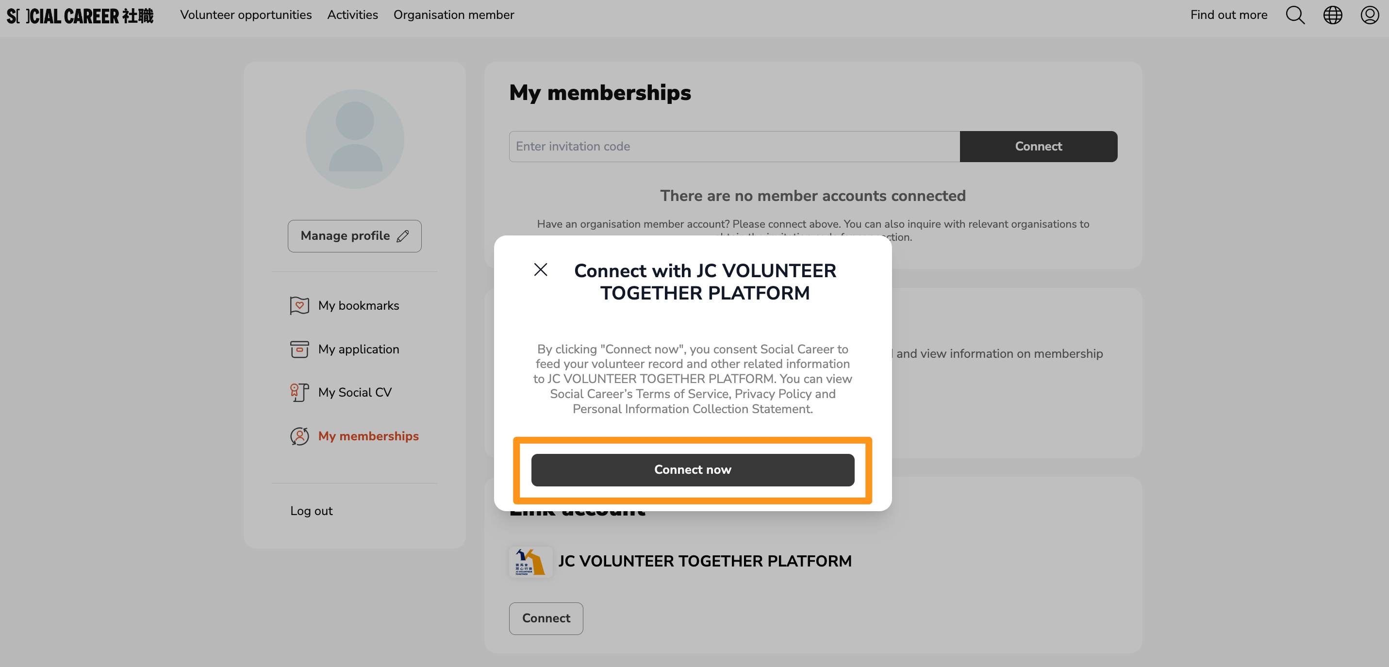Click the My Social CV icon

(x=299, y=393)
